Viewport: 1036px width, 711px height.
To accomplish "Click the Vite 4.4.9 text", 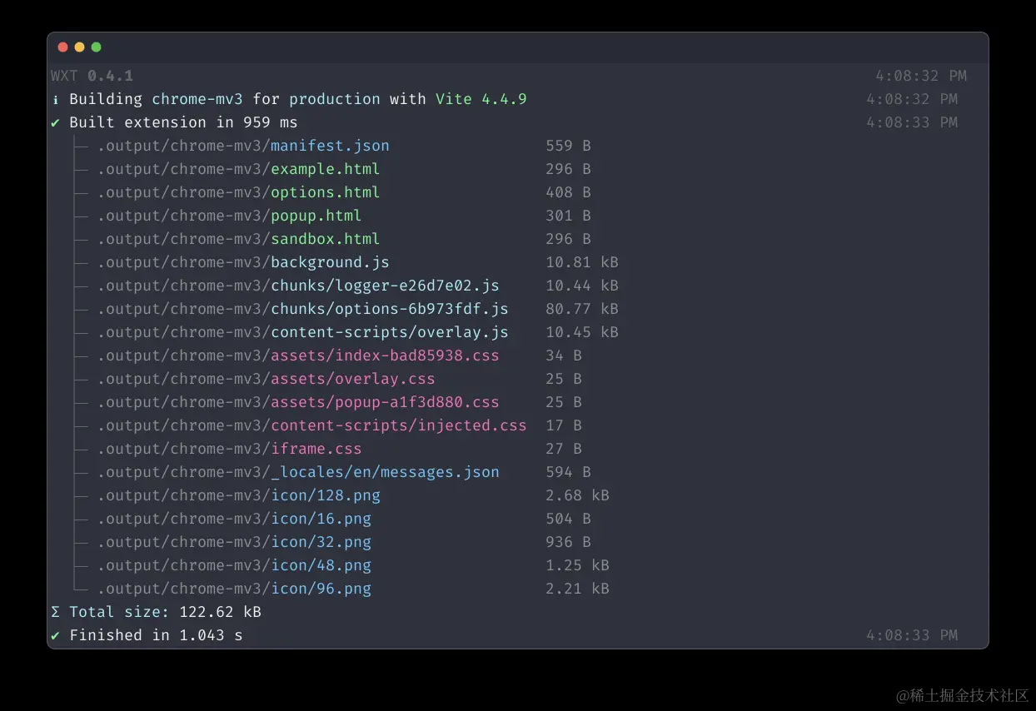I will coord(481,99).
